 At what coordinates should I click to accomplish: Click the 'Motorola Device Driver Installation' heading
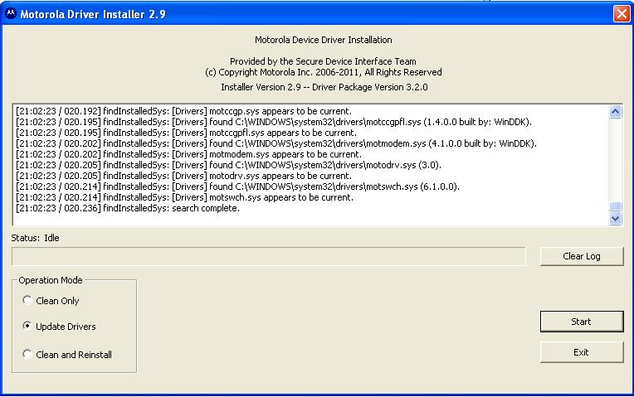[x=324, y=40]
